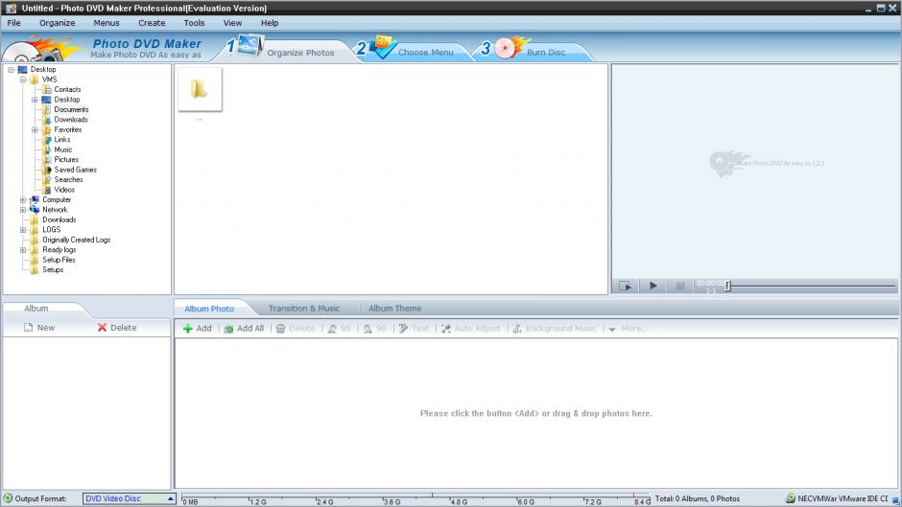The width and height of the screenshot is (902, 507).
Task: Select Originally Created Logs folder
Action: click(77, 240)
